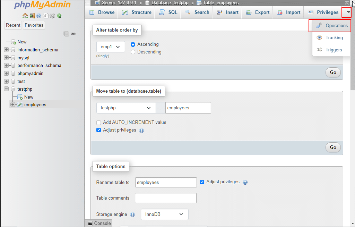The width and height of the screenshot is (355, 227).
Task: Click the mysql database icon
Action: coord(14,58)
